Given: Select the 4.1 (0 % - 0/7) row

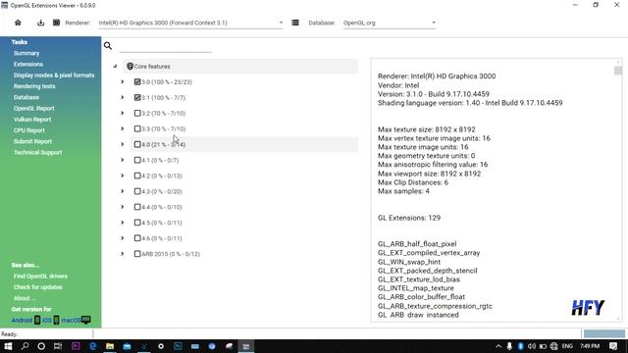Looking at the screenshot, I should coord(244,160).
